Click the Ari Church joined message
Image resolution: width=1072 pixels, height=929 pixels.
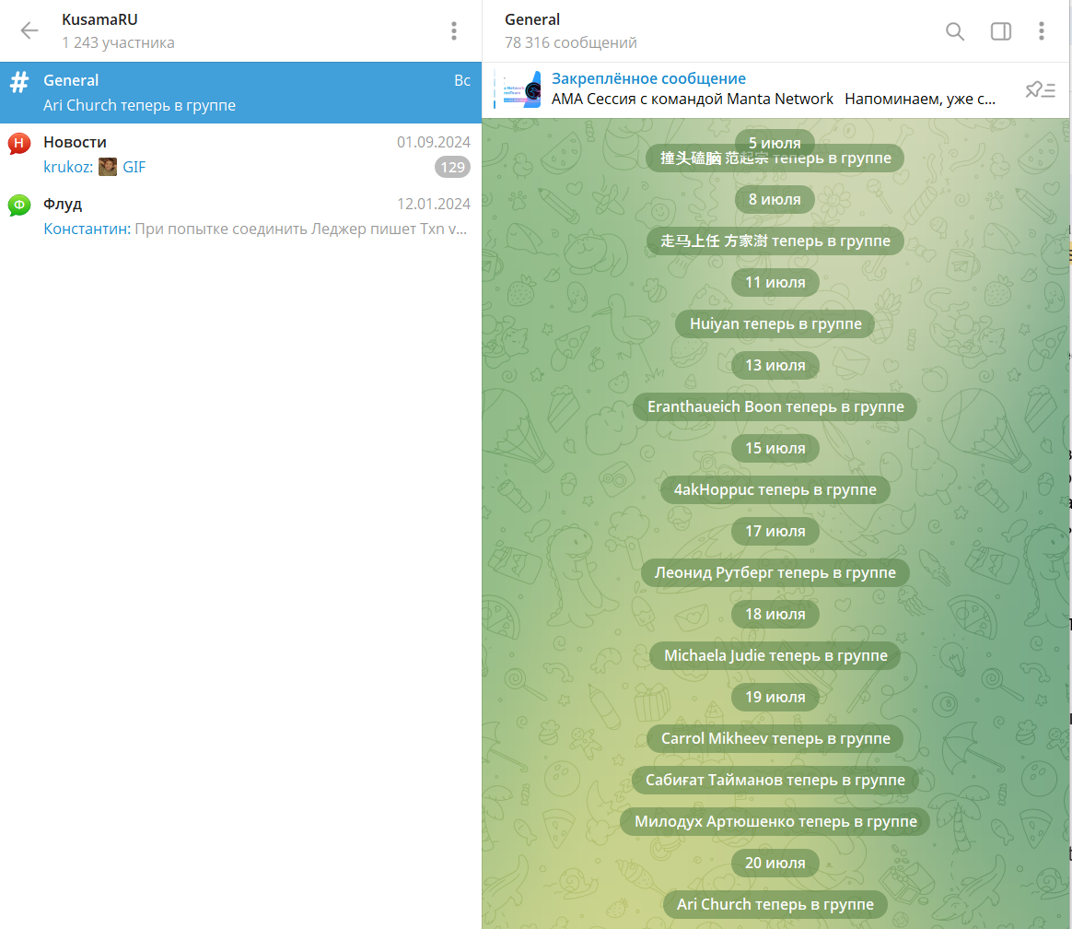tap(775, 904)
